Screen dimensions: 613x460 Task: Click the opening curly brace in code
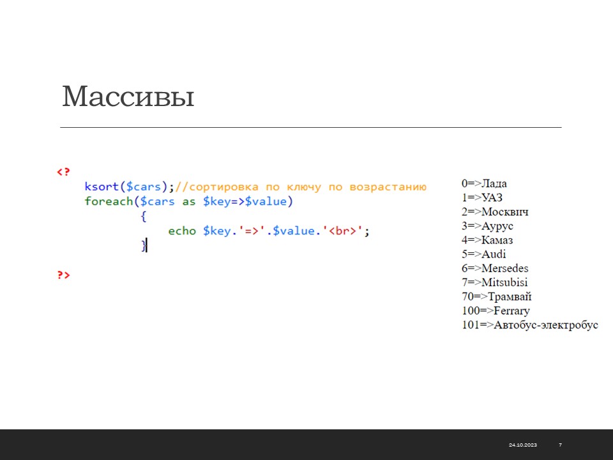point(144,216)
